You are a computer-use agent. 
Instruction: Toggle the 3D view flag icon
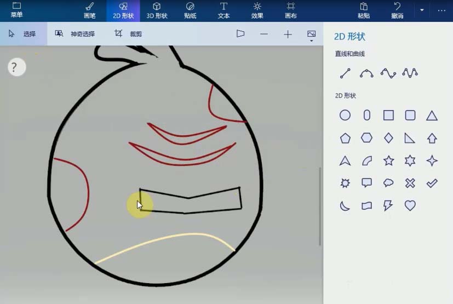coord(240,34)
